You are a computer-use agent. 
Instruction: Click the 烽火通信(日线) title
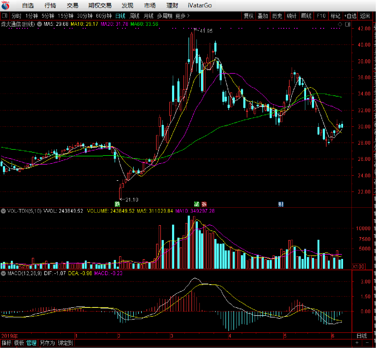[18, 24]
